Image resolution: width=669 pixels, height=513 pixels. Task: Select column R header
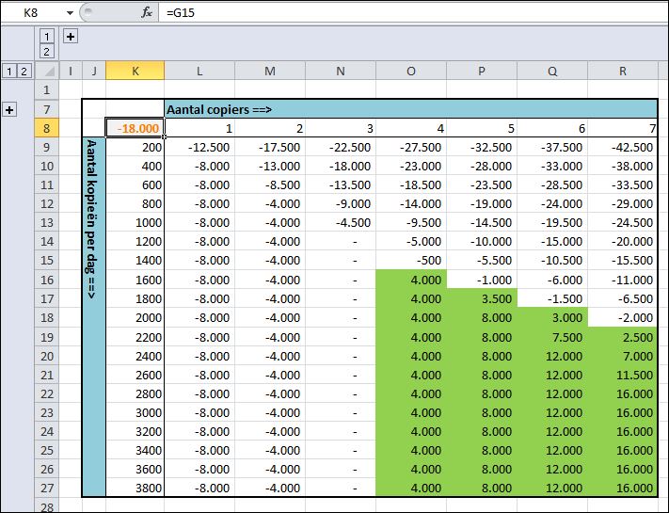pos(623,71)
